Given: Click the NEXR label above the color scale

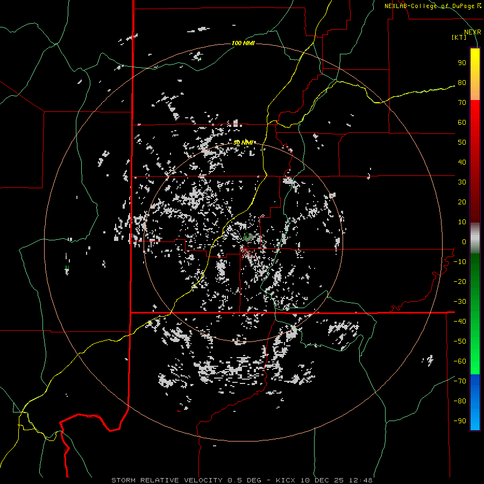Looking at the screenshot, I should [x=472, y=32].
